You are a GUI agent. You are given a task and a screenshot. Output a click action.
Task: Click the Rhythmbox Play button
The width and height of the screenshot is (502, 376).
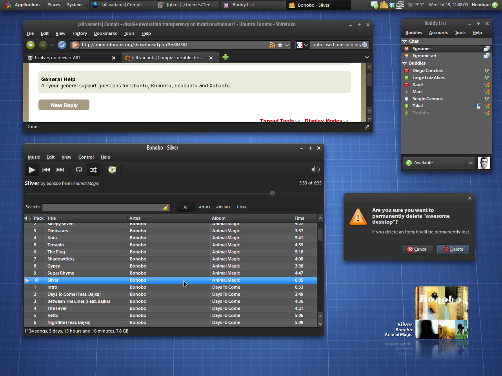pyautogui.click(x=32, y=170)
